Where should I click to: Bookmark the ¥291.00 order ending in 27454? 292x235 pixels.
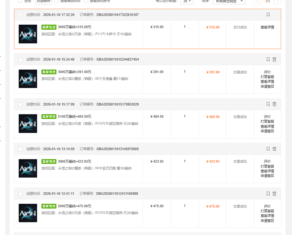pyautogui.click(x=268, y=59)
